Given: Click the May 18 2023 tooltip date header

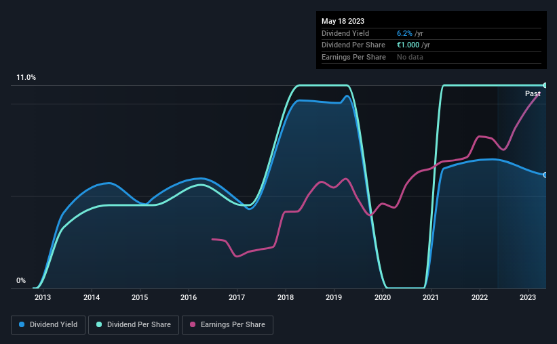Looking at the screenshot, I should click(x=343, y=21).
